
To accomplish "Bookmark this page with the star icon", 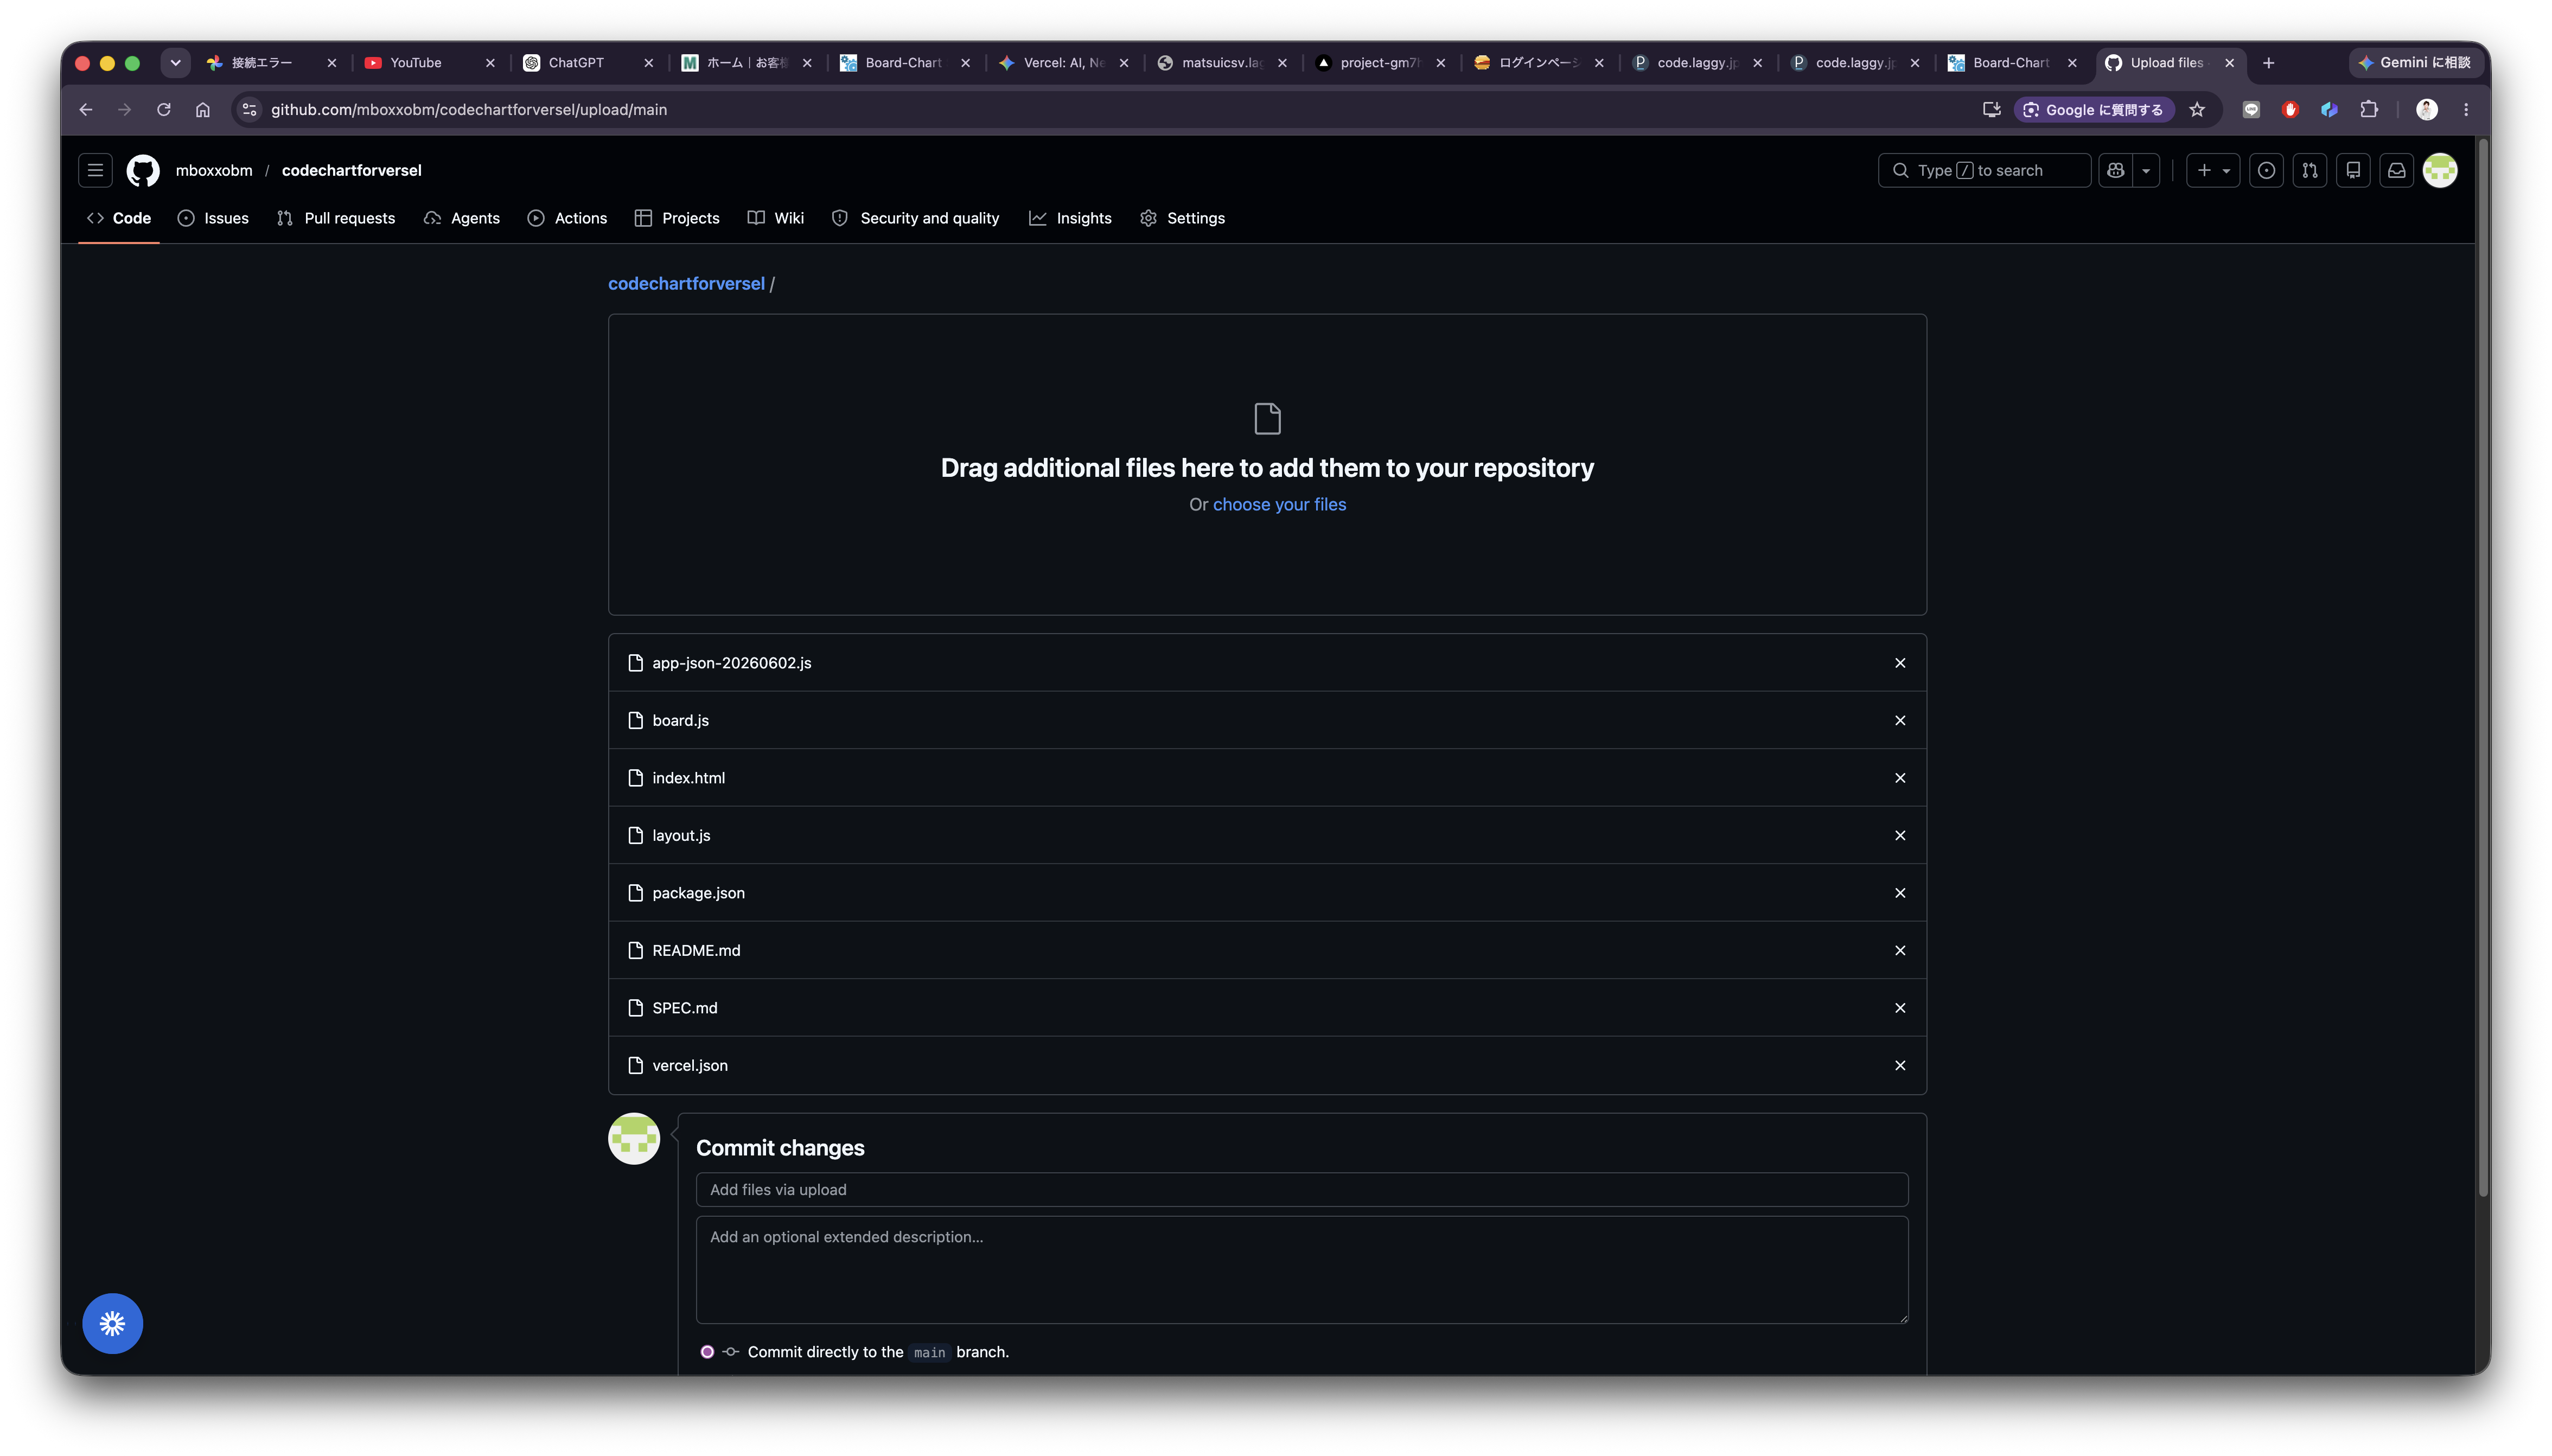I will [2196, 110].
